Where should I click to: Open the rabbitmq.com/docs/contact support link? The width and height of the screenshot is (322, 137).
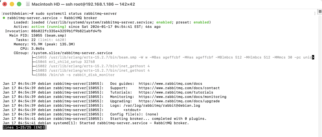tap(179, 88)
